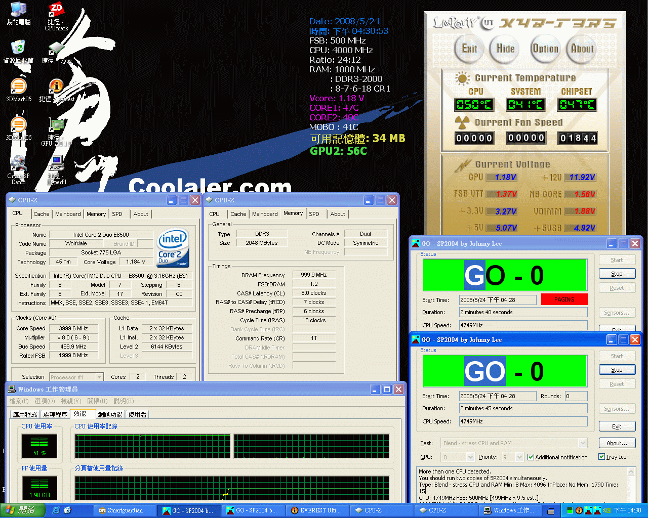Click the keyboard language bar icon in tray
The image size is (648, 518).
(551, 511)
